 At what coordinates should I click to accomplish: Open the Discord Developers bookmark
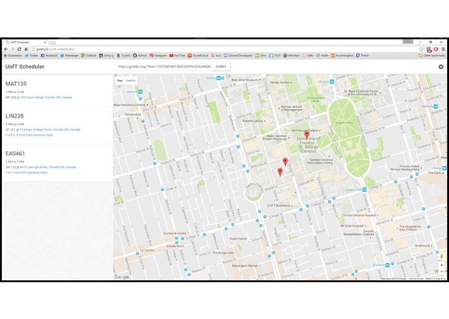238,56
